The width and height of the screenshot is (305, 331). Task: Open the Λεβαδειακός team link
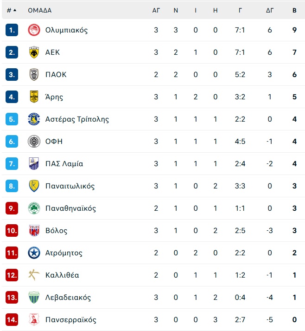tap(68, 298)
